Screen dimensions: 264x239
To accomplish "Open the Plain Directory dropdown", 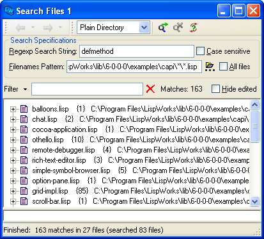I will (x=144, y=28).
